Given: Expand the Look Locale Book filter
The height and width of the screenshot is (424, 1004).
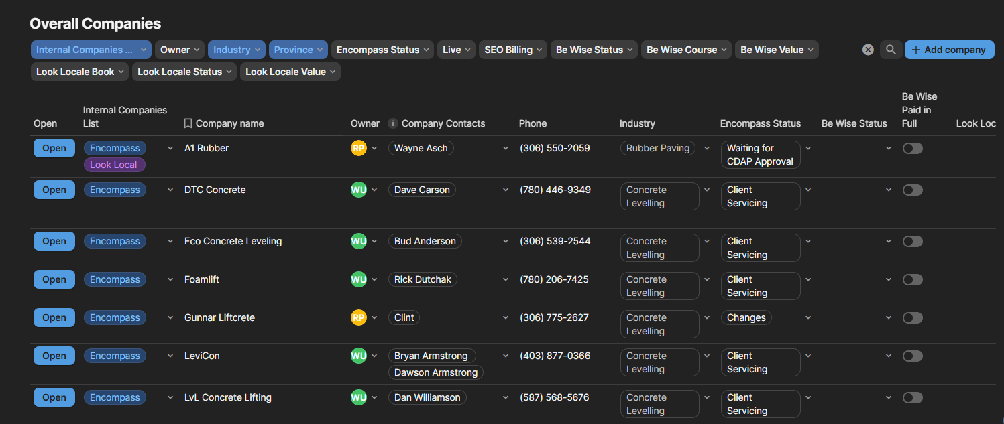Looking at the screenshot, I should click(79, 72).
